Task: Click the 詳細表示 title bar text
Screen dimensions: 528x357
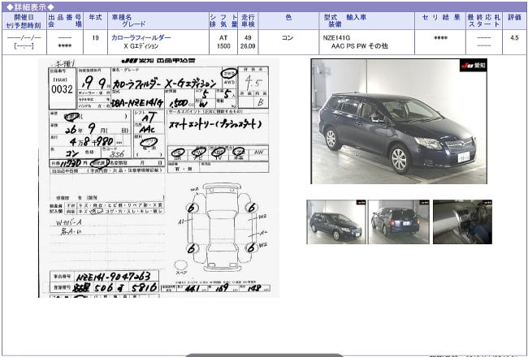Action: coord(30,6)
